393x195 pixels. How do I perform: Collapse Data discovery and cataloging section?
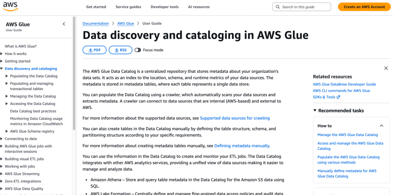[x=2, y=69]
